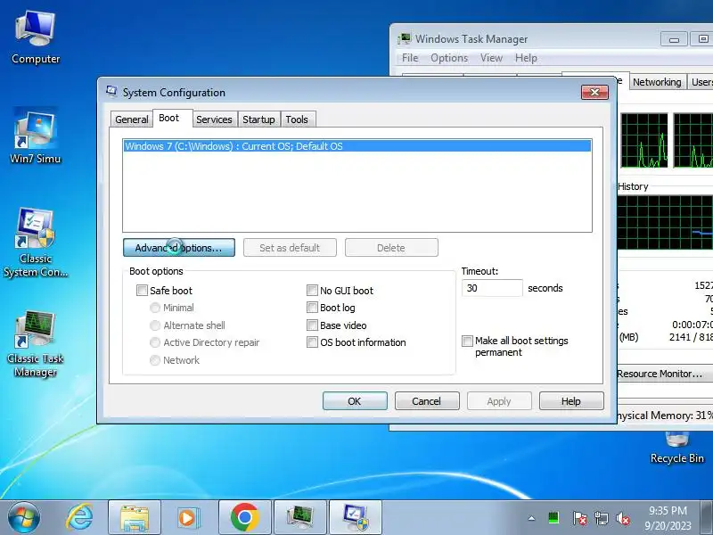Open the taskbar clock showing 9:35 PM
Viewport: 713px width, 535px height.
point(668,518)
